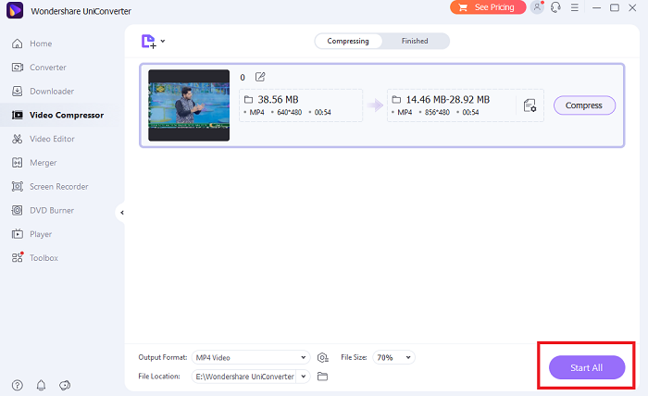
Task: Edit the file name with the pencil icon
Action: click(x=260, y=77)
